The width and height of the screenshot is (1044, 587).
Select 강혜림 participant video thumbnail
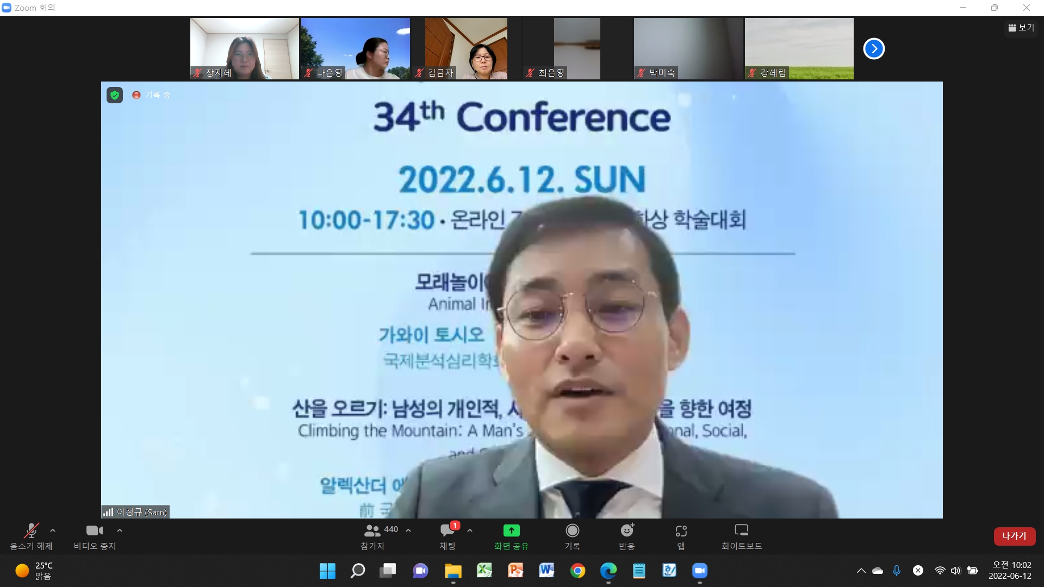[799, 49]
